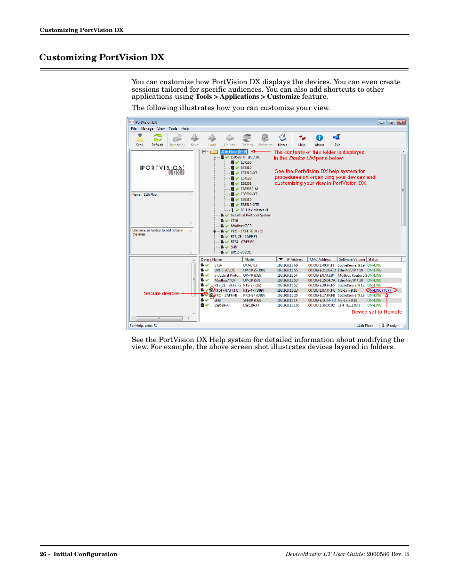Viewport: 449px width, 581px height.
Task: Click Modbus Router software version cell
Action: [352, 276]
